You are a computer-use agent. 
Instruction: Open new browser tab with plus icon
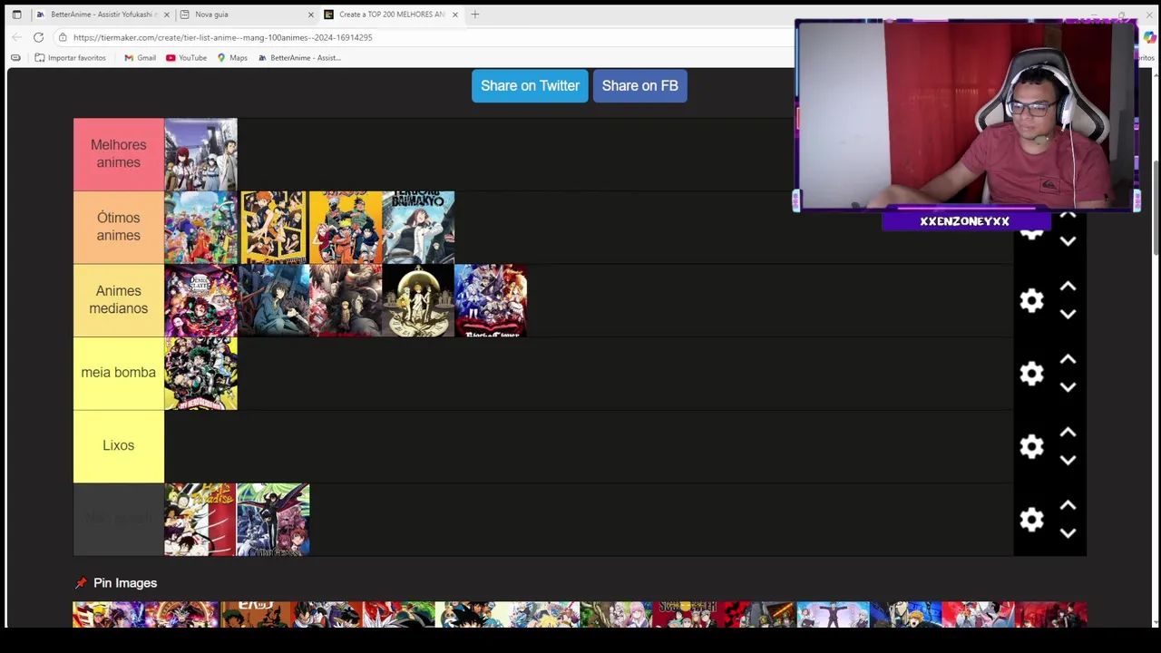point(474,15)
